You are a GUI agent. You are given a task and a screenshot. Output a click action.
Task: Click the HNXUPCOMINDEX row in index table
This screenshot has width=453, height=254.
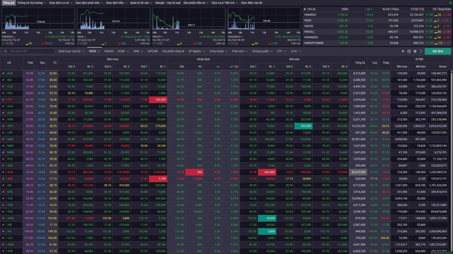point(376,43)
